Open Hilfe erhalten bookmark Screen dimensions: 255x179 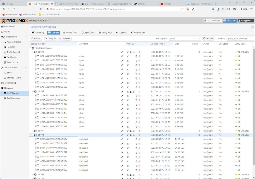coord(10,14)
